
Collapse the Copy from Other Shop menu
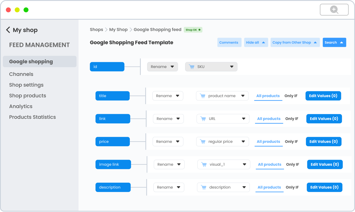click(x=295, y=42)
